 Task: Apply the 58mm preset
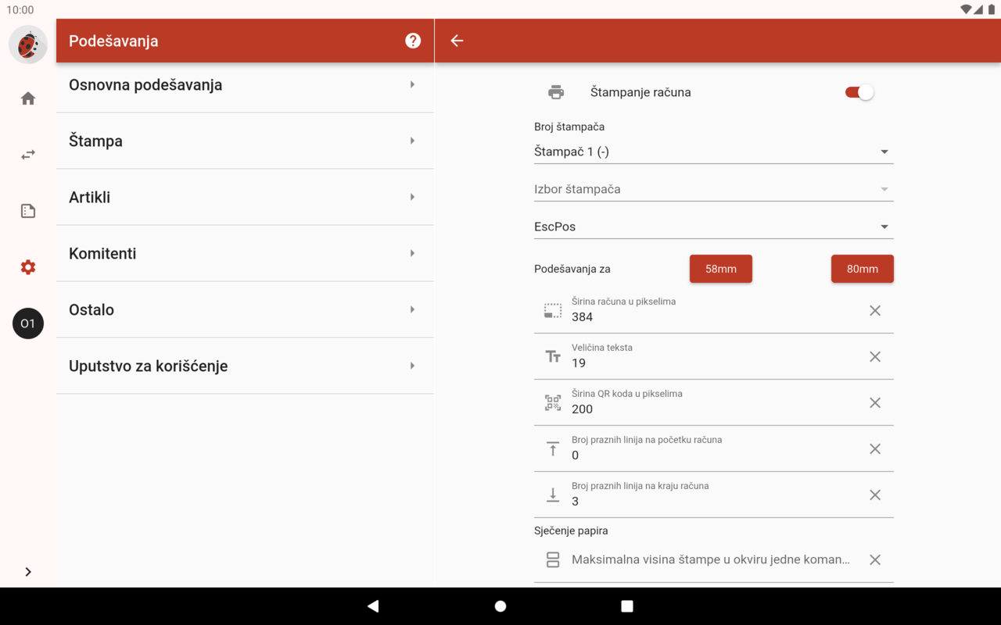click(721, 269)
